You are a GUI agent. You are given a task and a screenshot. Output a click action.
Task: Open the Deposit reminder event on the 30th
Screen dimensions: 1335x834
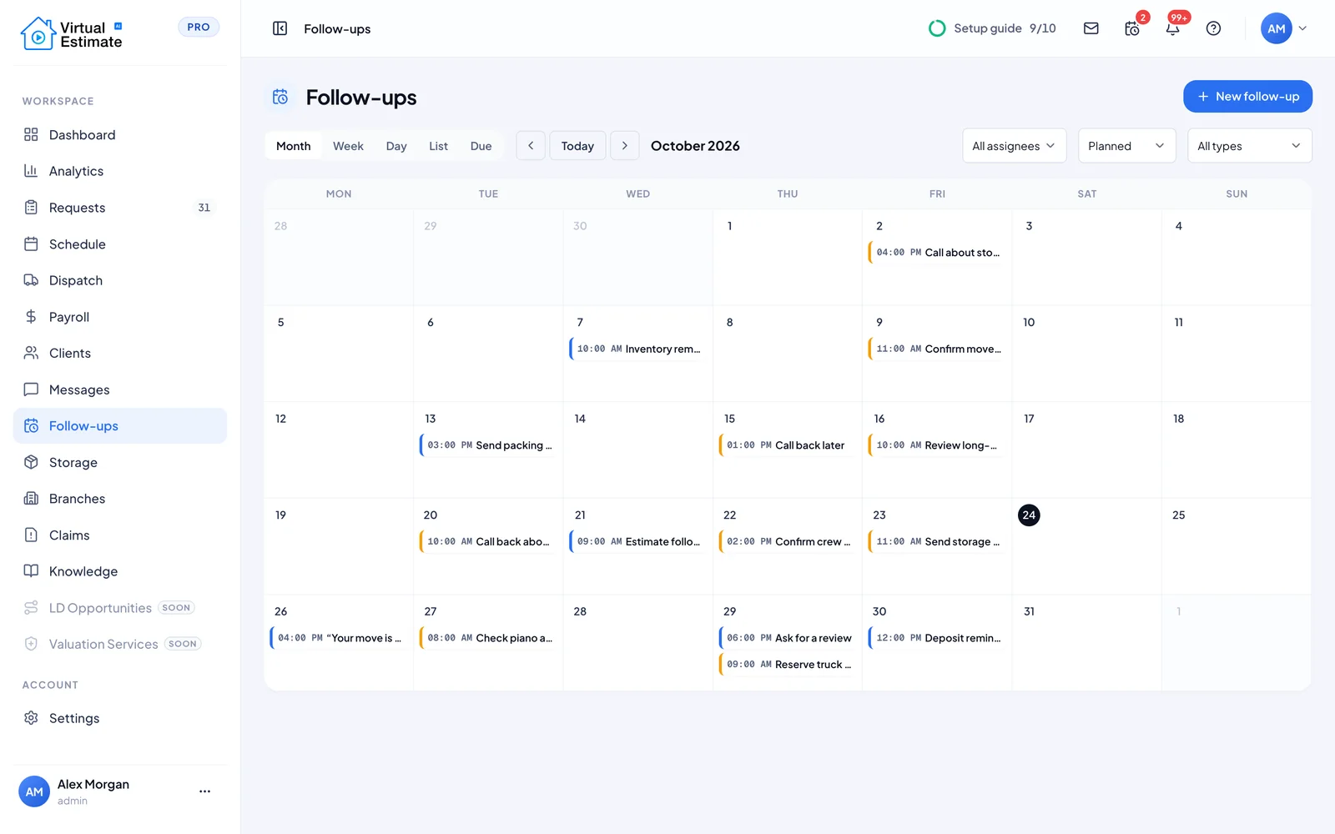click(x=936, y=638)
